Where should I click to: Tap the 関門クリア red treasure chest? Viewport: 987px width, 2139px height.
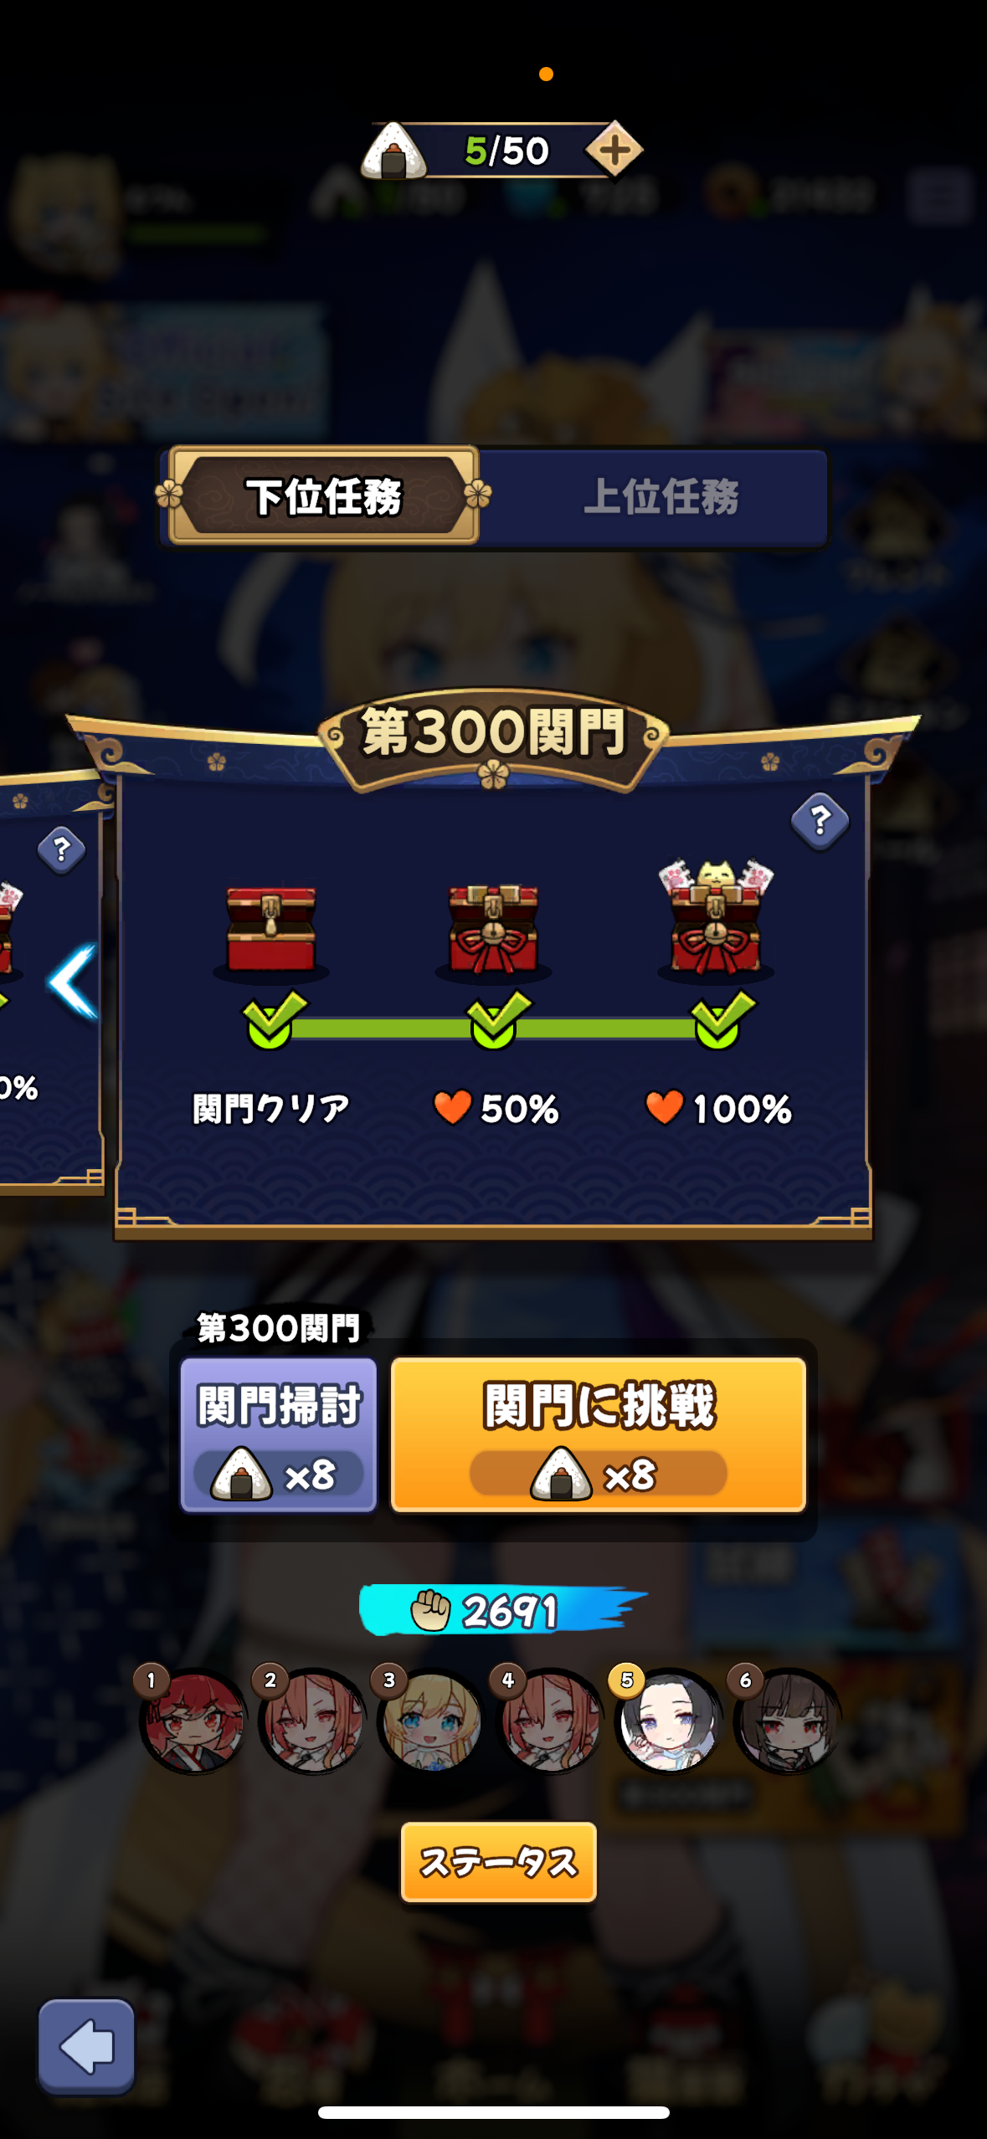270,930
